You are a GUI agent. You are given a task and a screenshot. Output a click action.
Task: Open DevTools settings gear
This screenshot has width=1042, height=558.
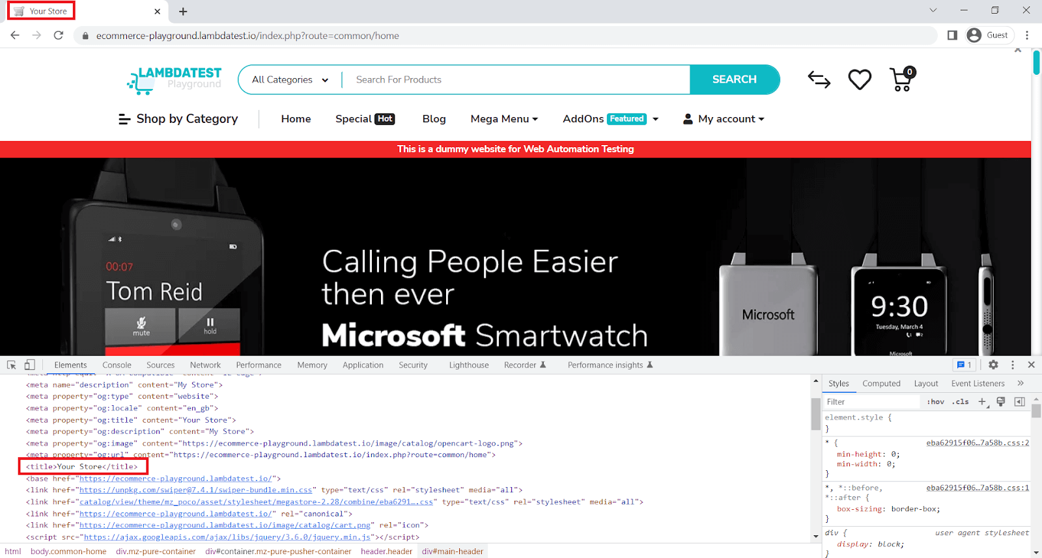[993, 365]
